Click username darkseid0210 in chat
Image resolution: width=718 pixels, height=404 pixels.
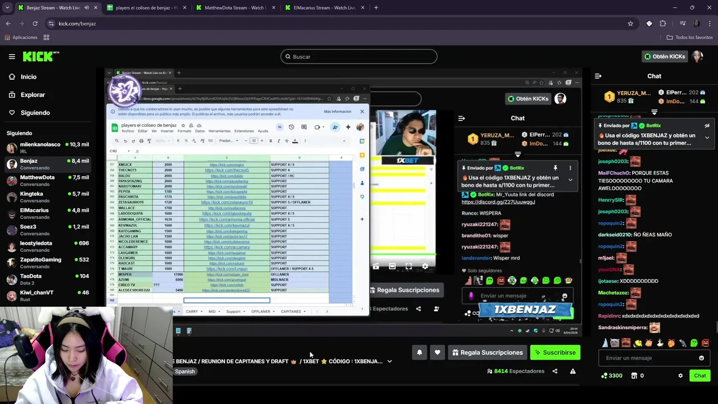pyautogui.click(x=615, y=235)
